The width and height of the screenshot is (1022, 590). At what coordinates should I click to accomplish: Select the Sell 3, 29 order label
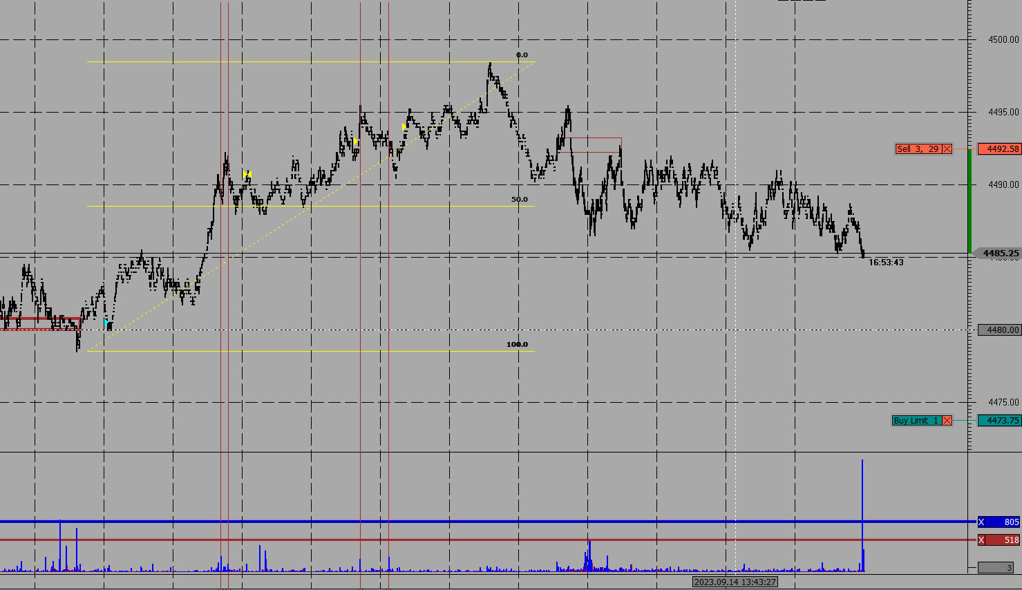tap(918, 149)
